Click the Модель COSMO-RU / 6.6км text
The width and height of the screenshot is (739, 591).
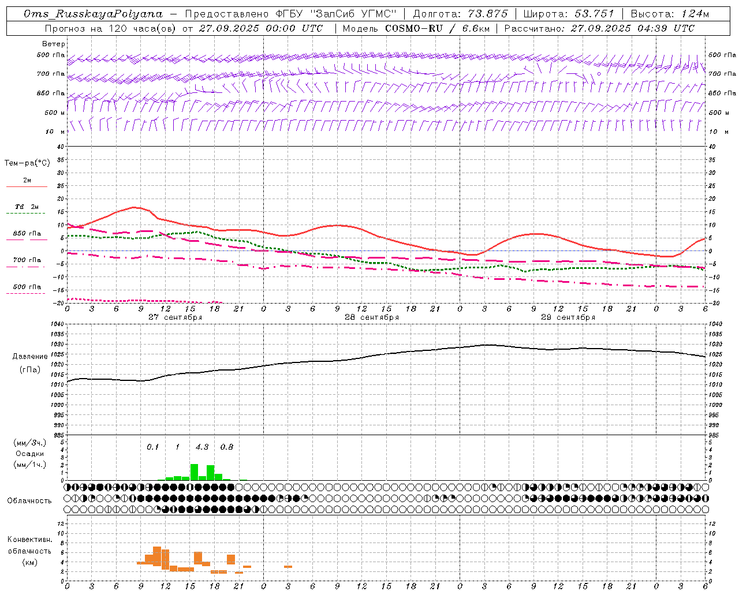(416, 28)
